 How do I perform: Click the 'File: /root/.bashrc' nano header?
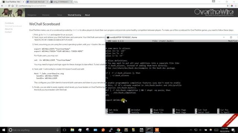[x=163, y=41]
